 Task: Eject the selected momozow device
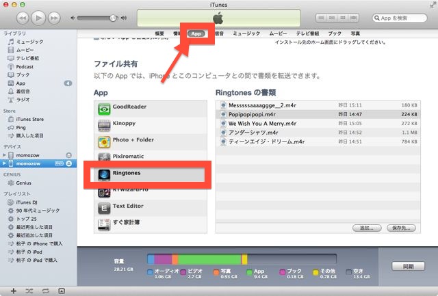[68, 163]
